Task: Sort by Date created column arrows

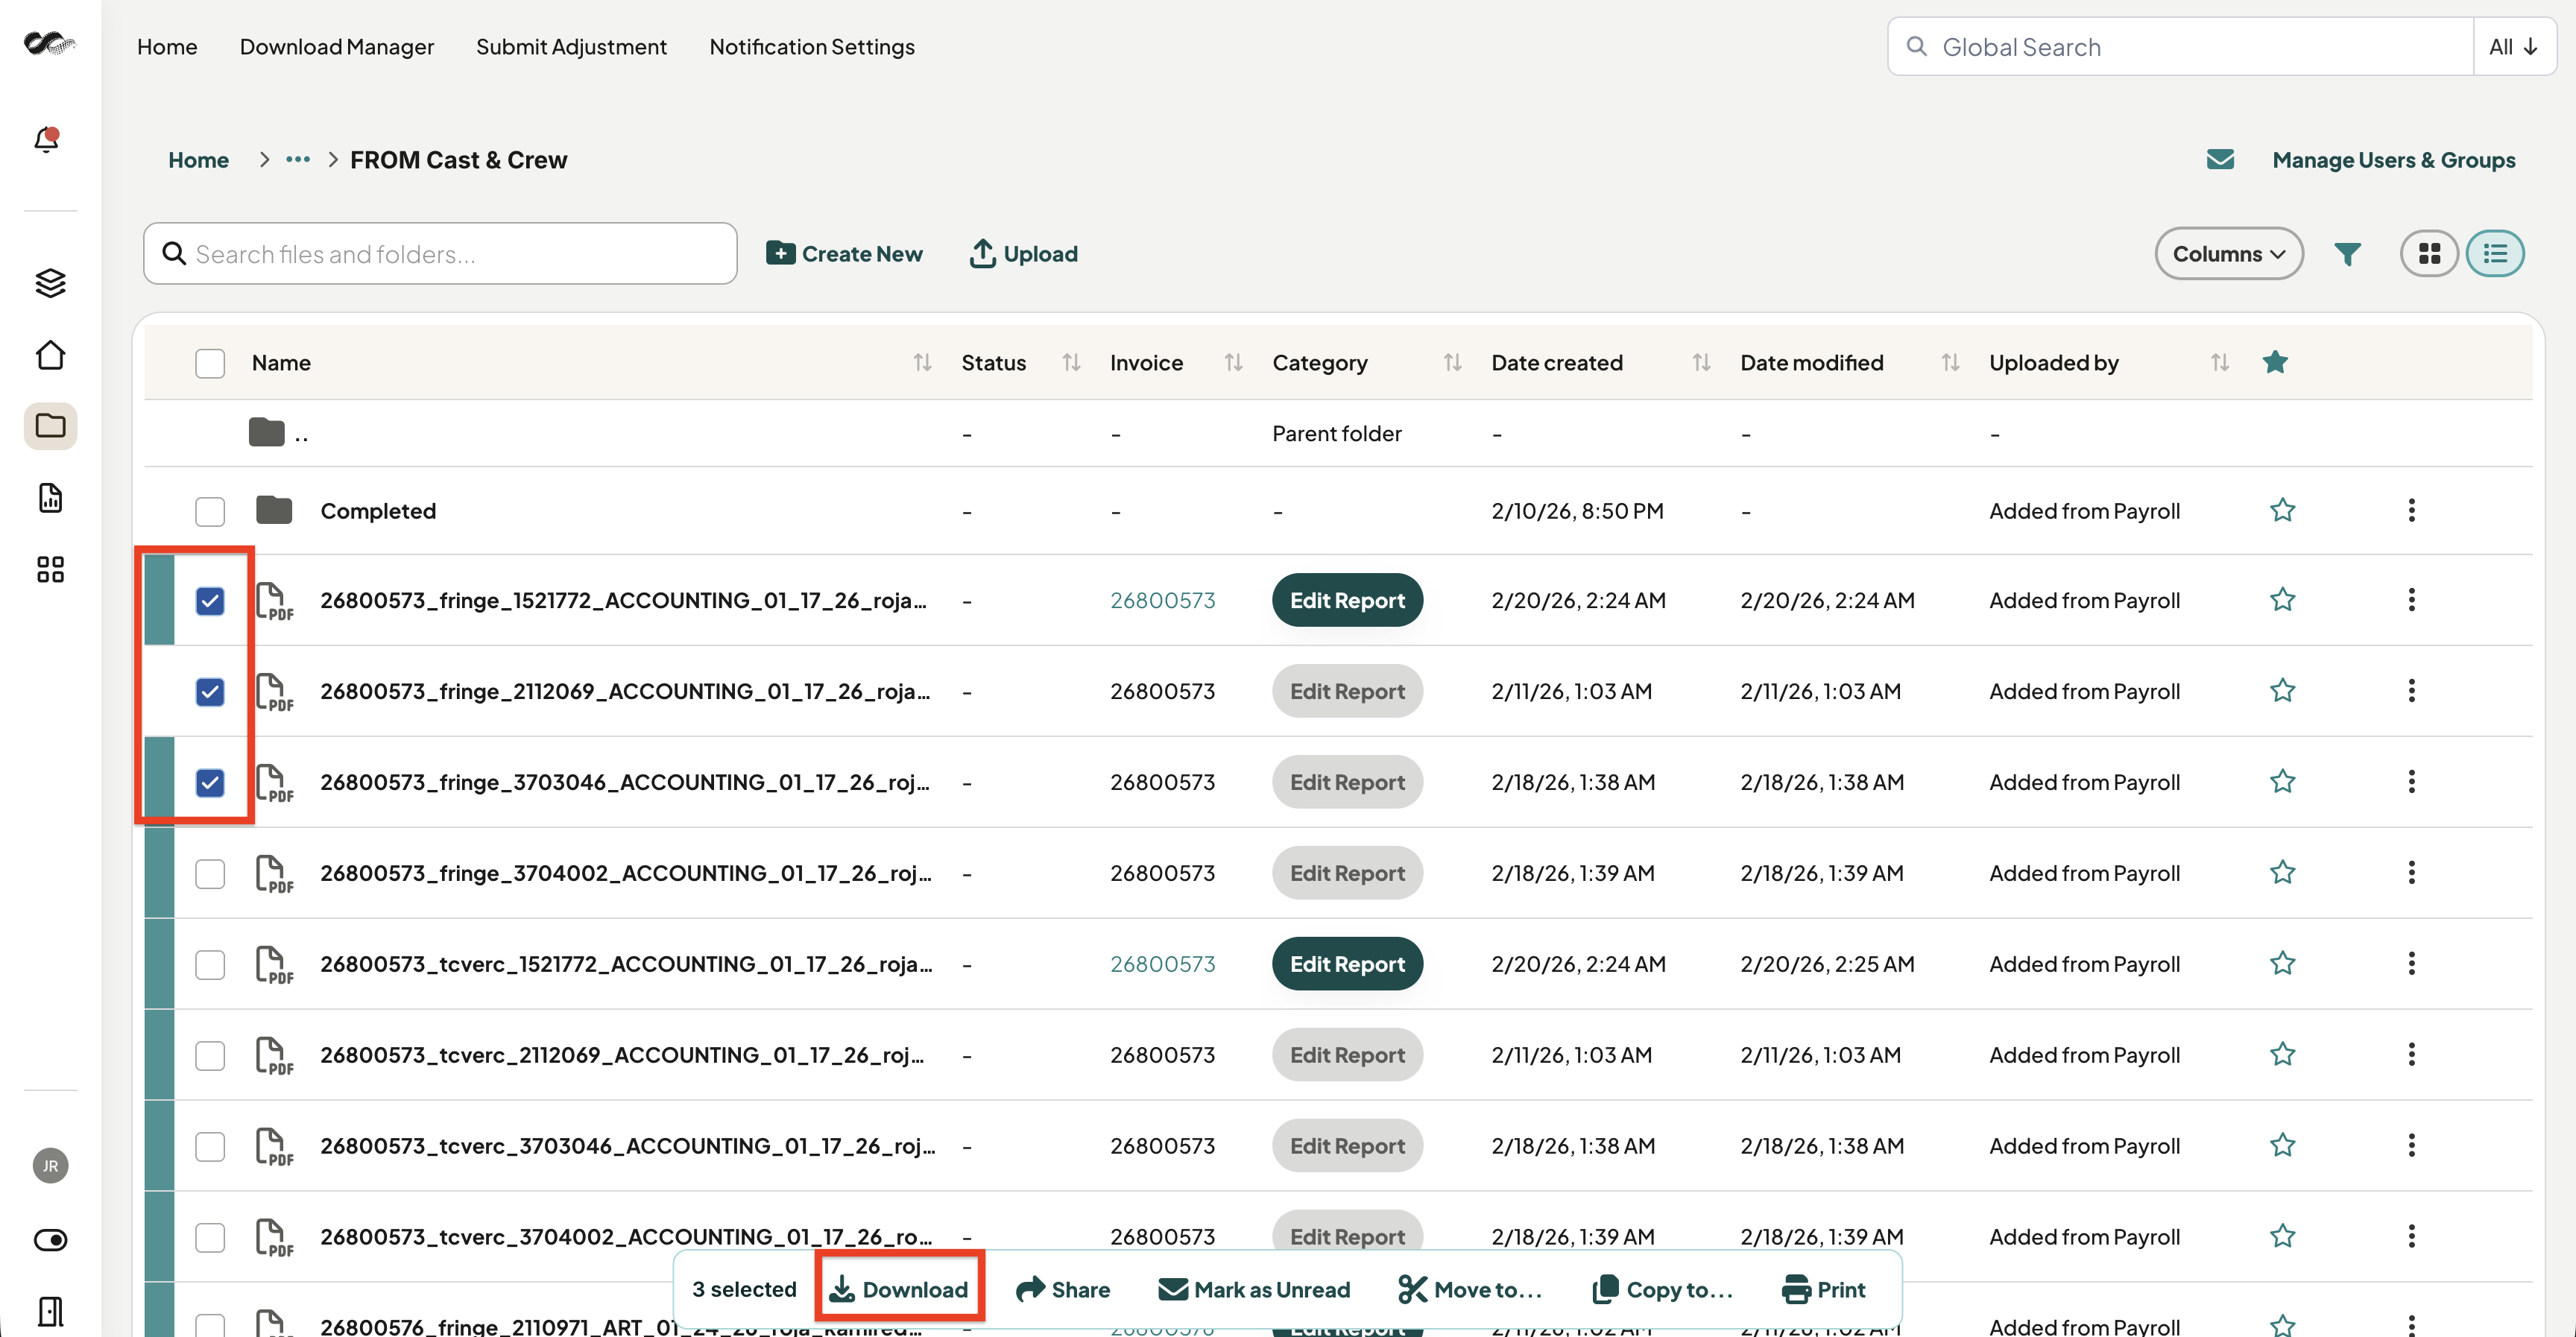Action: coord(1701,362)
